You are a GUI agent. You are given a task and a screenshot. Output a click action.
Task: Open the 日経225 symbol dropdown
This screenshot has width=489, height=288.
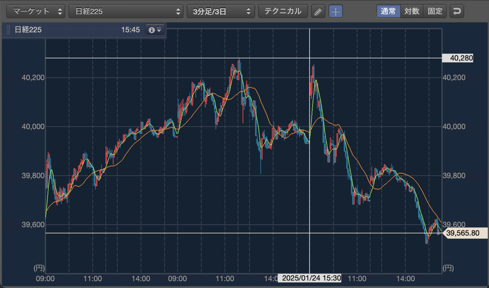pyautogui.click(x=126, y=11)
